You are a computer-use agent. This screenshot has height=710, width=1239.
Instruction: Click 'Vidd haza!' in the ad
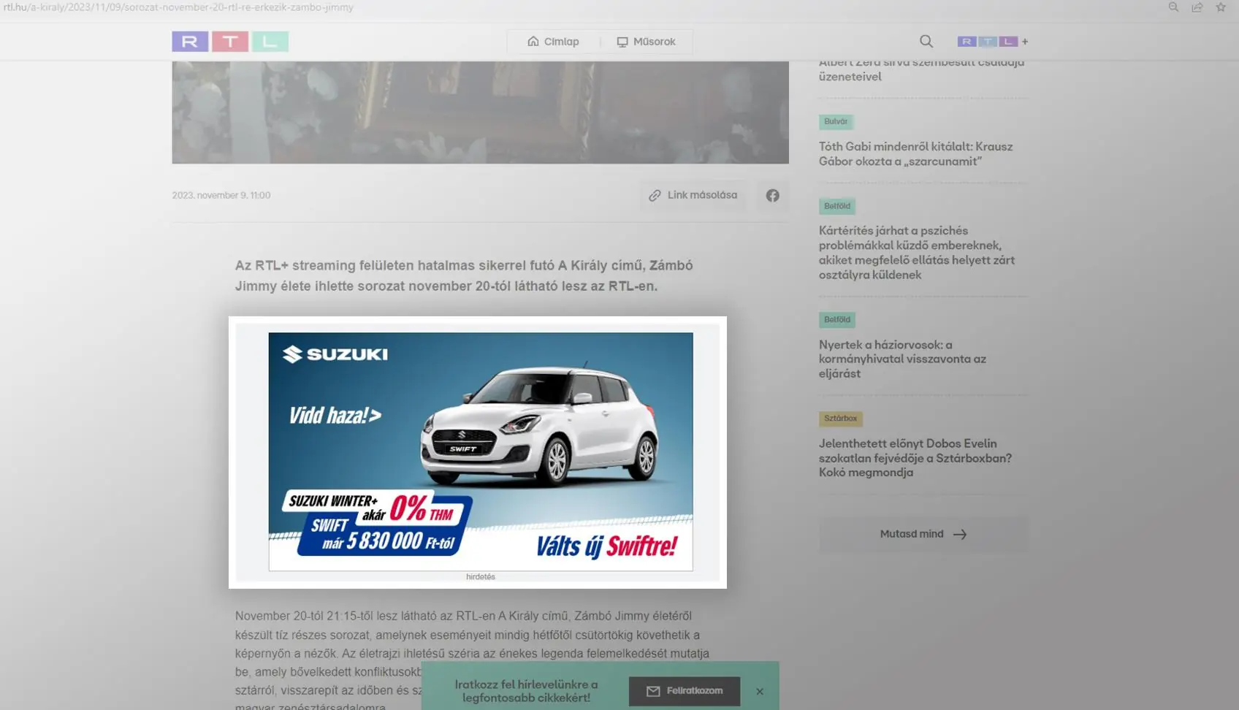(x=335, y=416)
